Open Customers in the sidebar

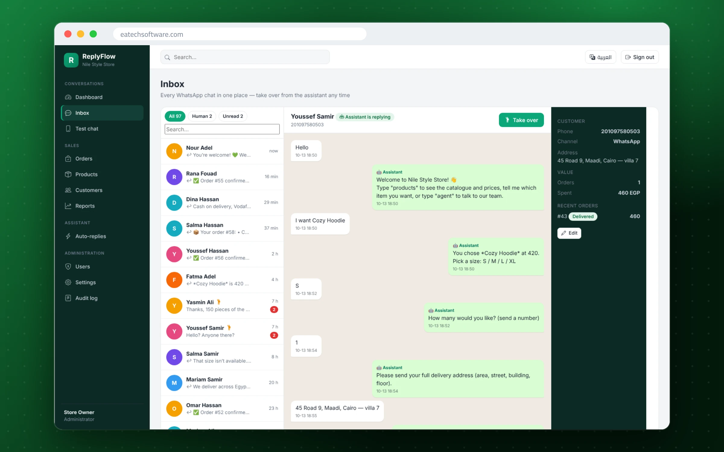(x=102, y=190)
